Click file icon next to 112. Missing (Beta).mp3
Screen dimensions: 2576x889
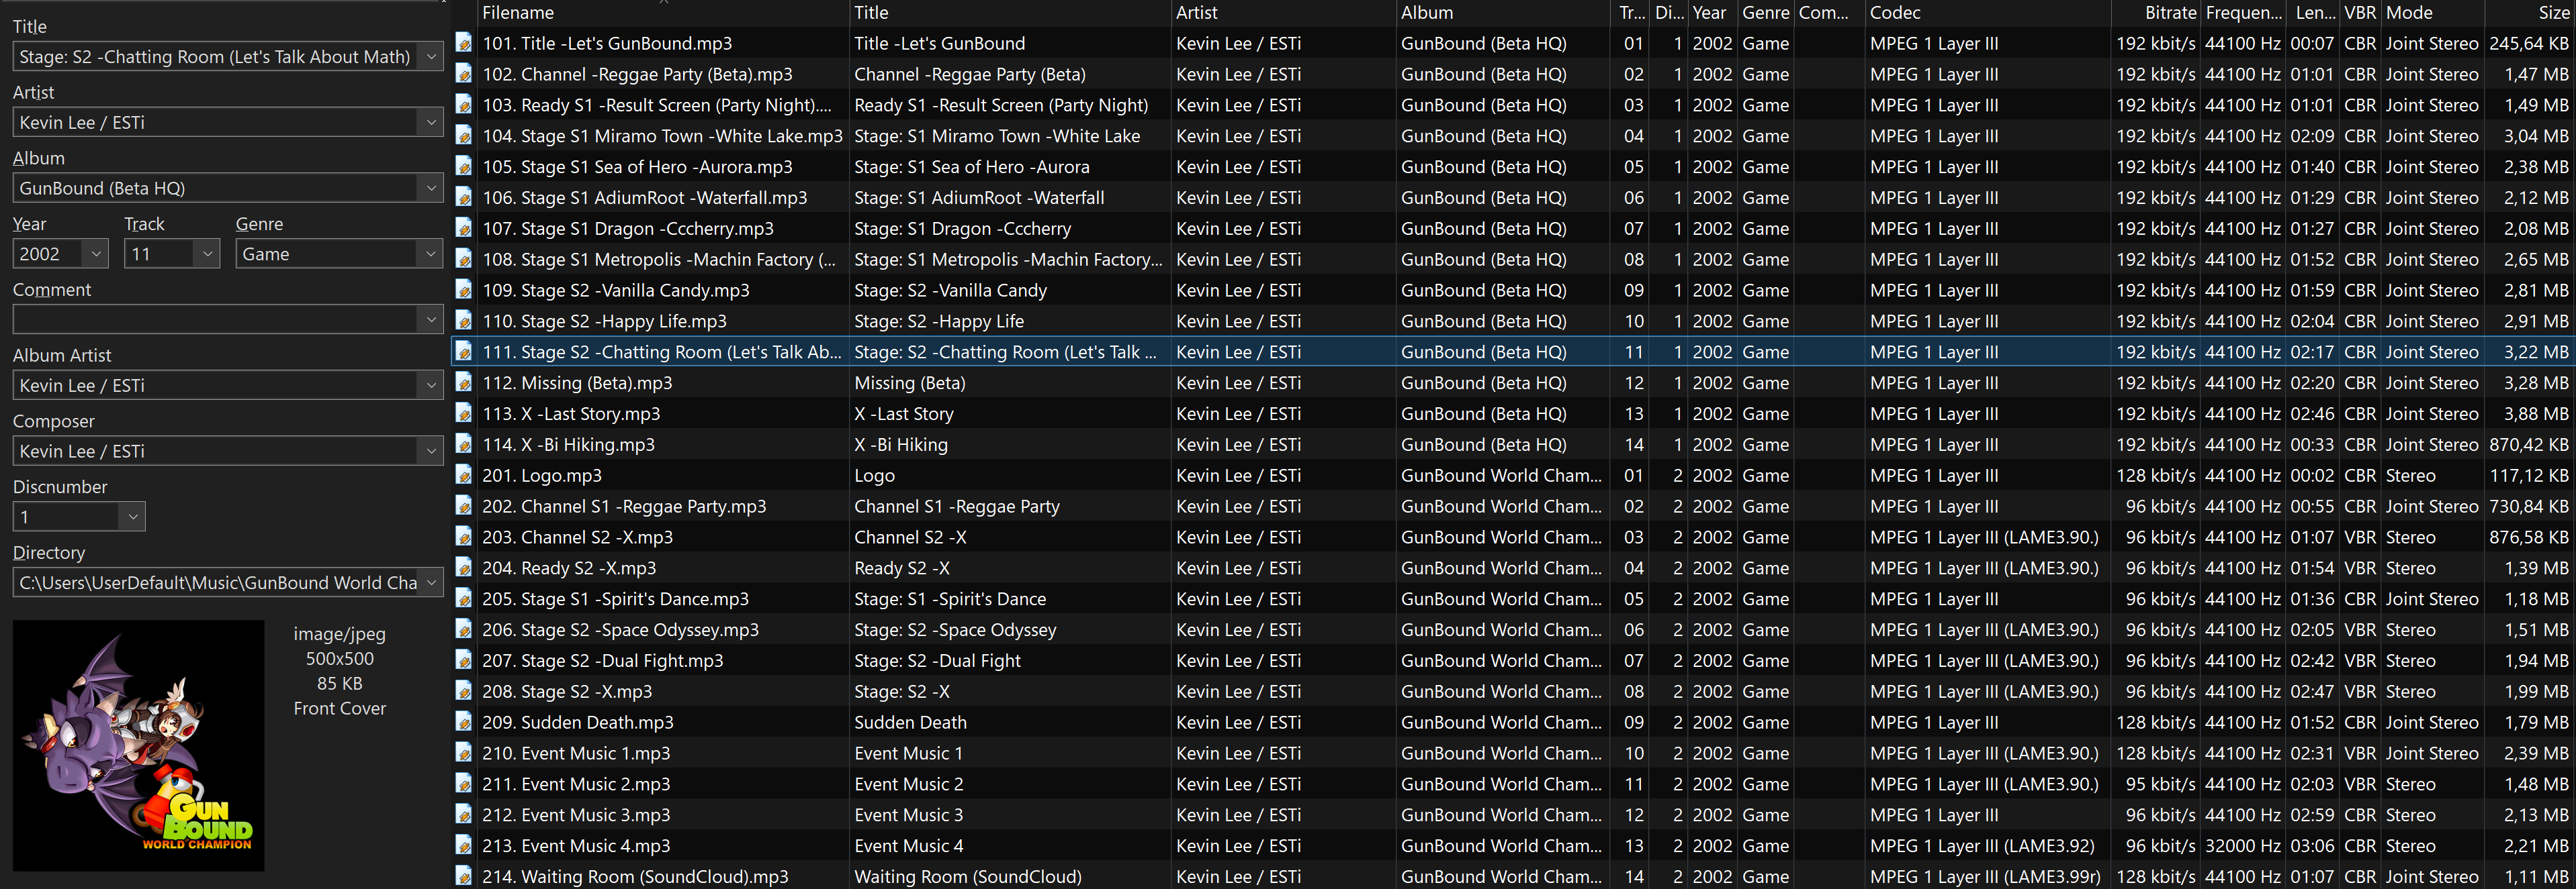coord(463,382)
